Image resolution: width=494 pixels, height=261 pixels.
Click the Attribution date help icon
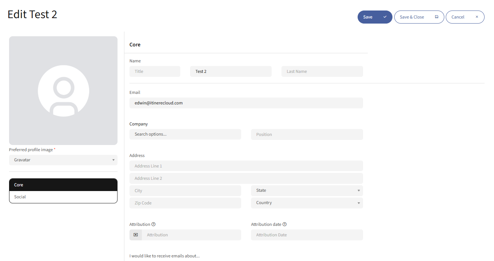point(285,224)
